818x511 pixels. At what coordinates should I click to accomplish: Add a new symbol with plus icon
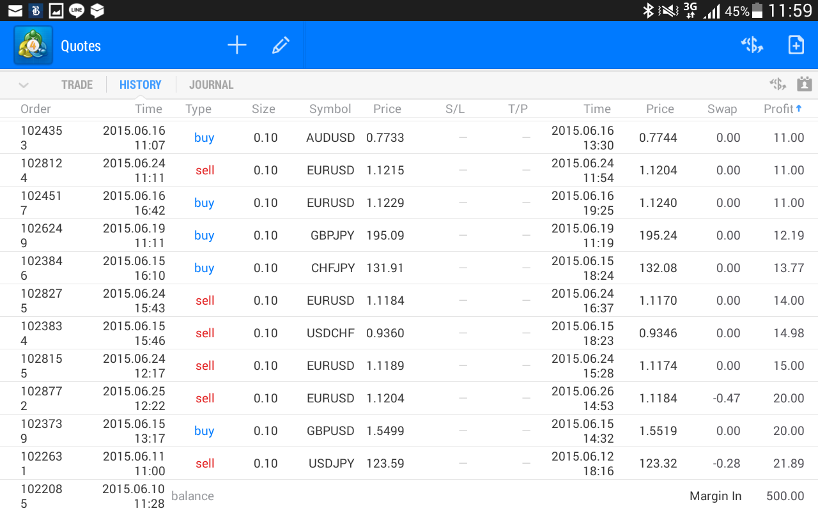pos(237,45)
